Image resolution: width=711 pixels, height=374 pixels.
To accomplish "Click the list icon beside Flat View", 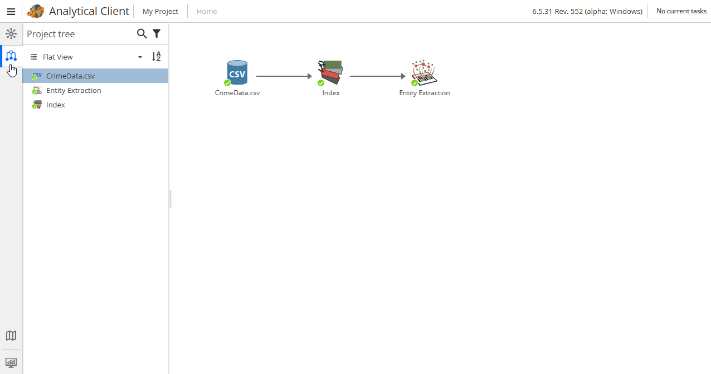I will [x=32, y=56].
